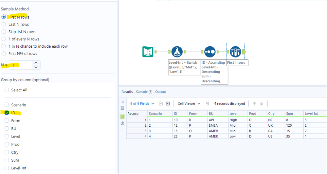This screenshot has height=174, width=327.
Task: Click the Form column header
Action: point(197,114)
